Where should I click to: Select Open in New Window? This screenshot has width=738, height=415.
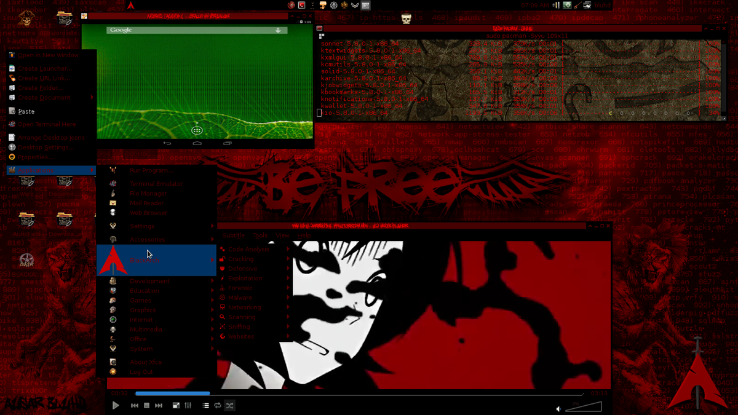click(51, 55)
